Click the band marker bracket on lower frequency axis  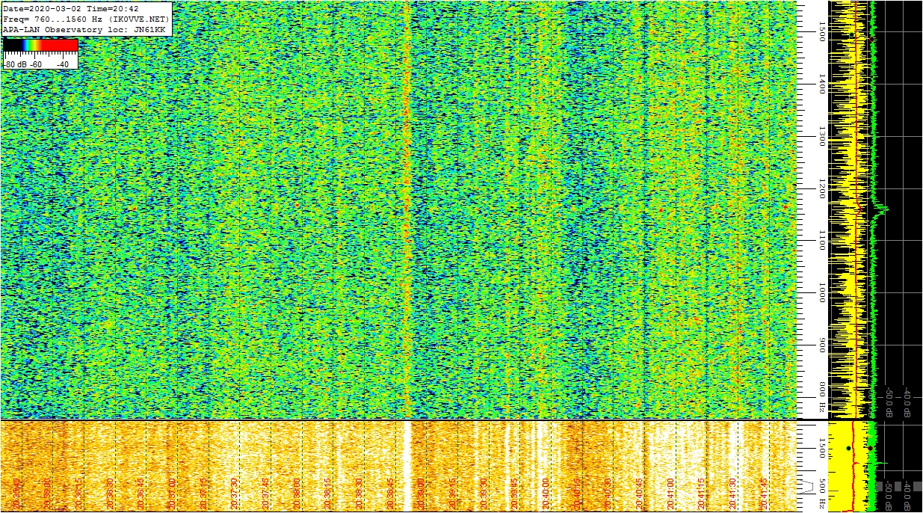pyautogui.click(x=808, y=485)
